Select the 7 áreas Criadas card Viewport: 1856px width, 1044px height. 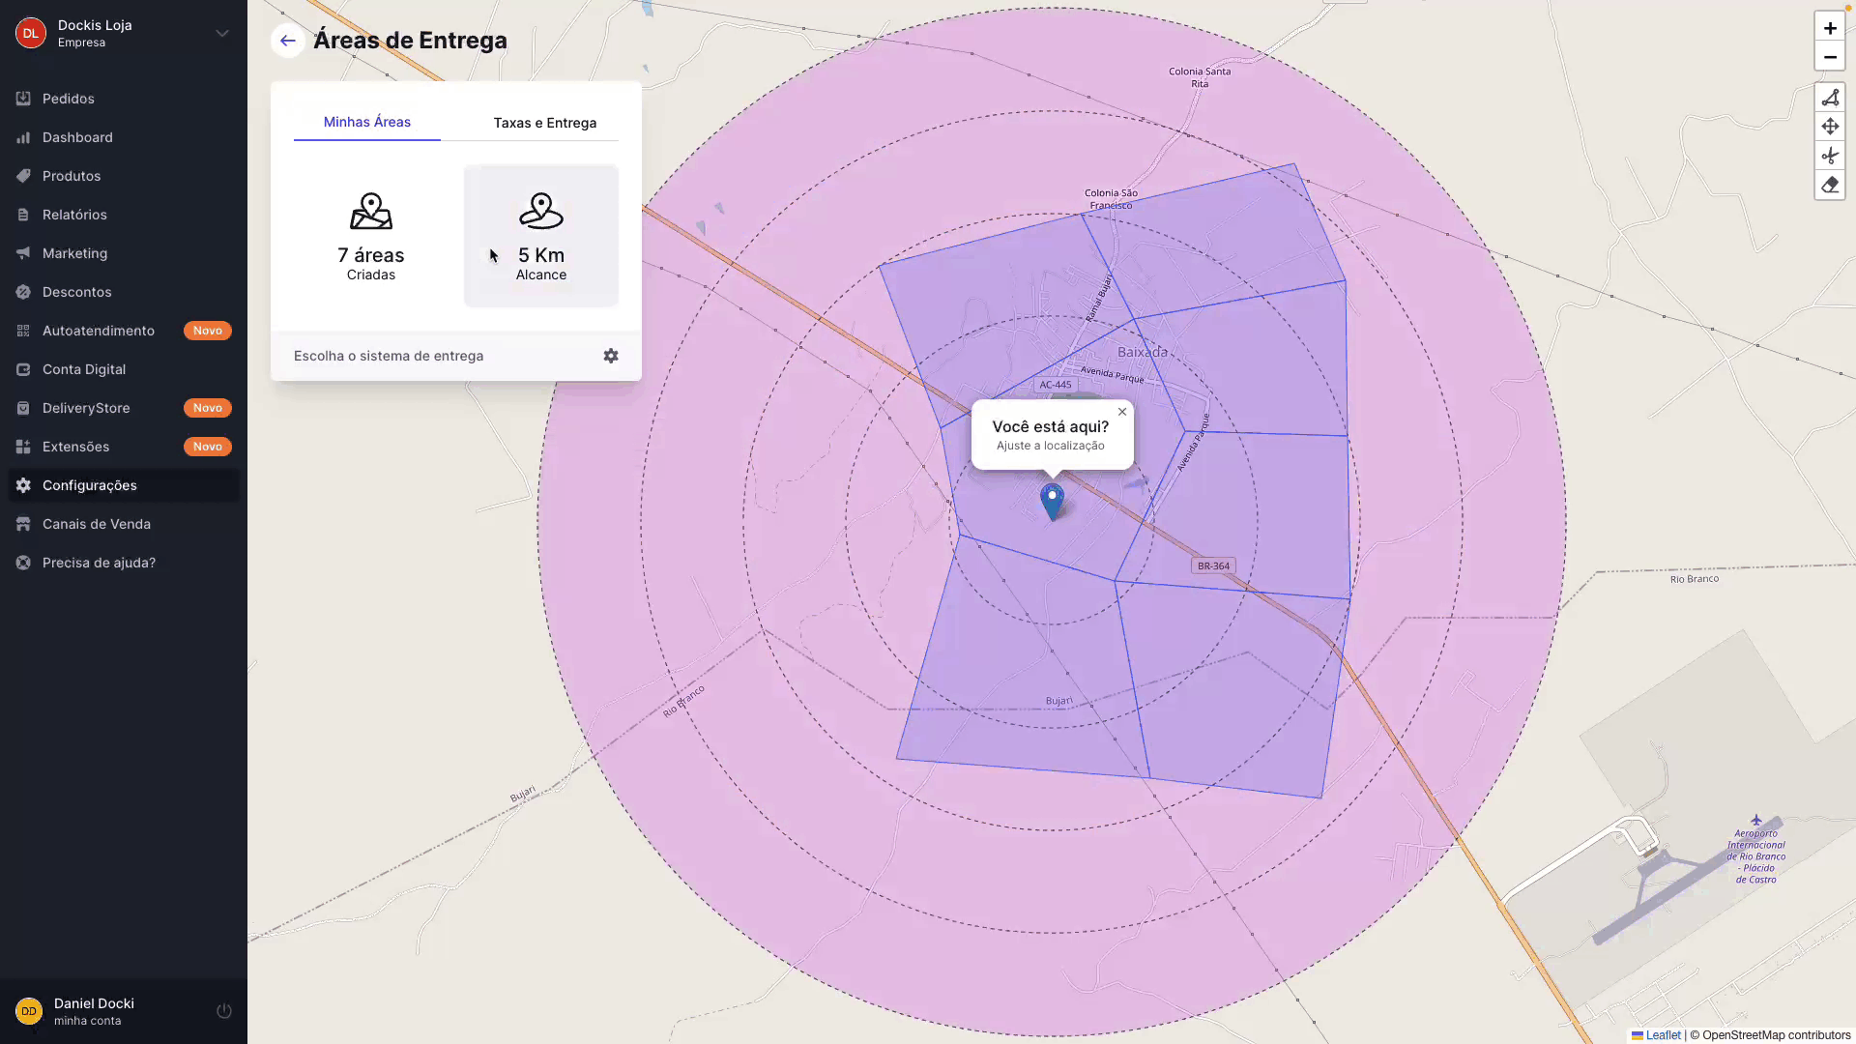[x=370, y=236]
